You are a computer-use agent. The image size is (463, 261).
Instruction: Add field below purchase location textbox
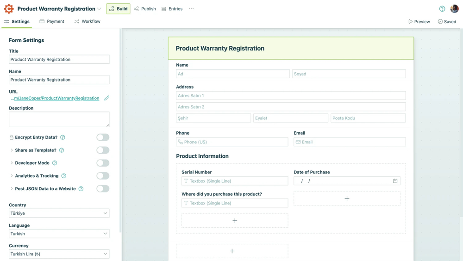[235, 221]
